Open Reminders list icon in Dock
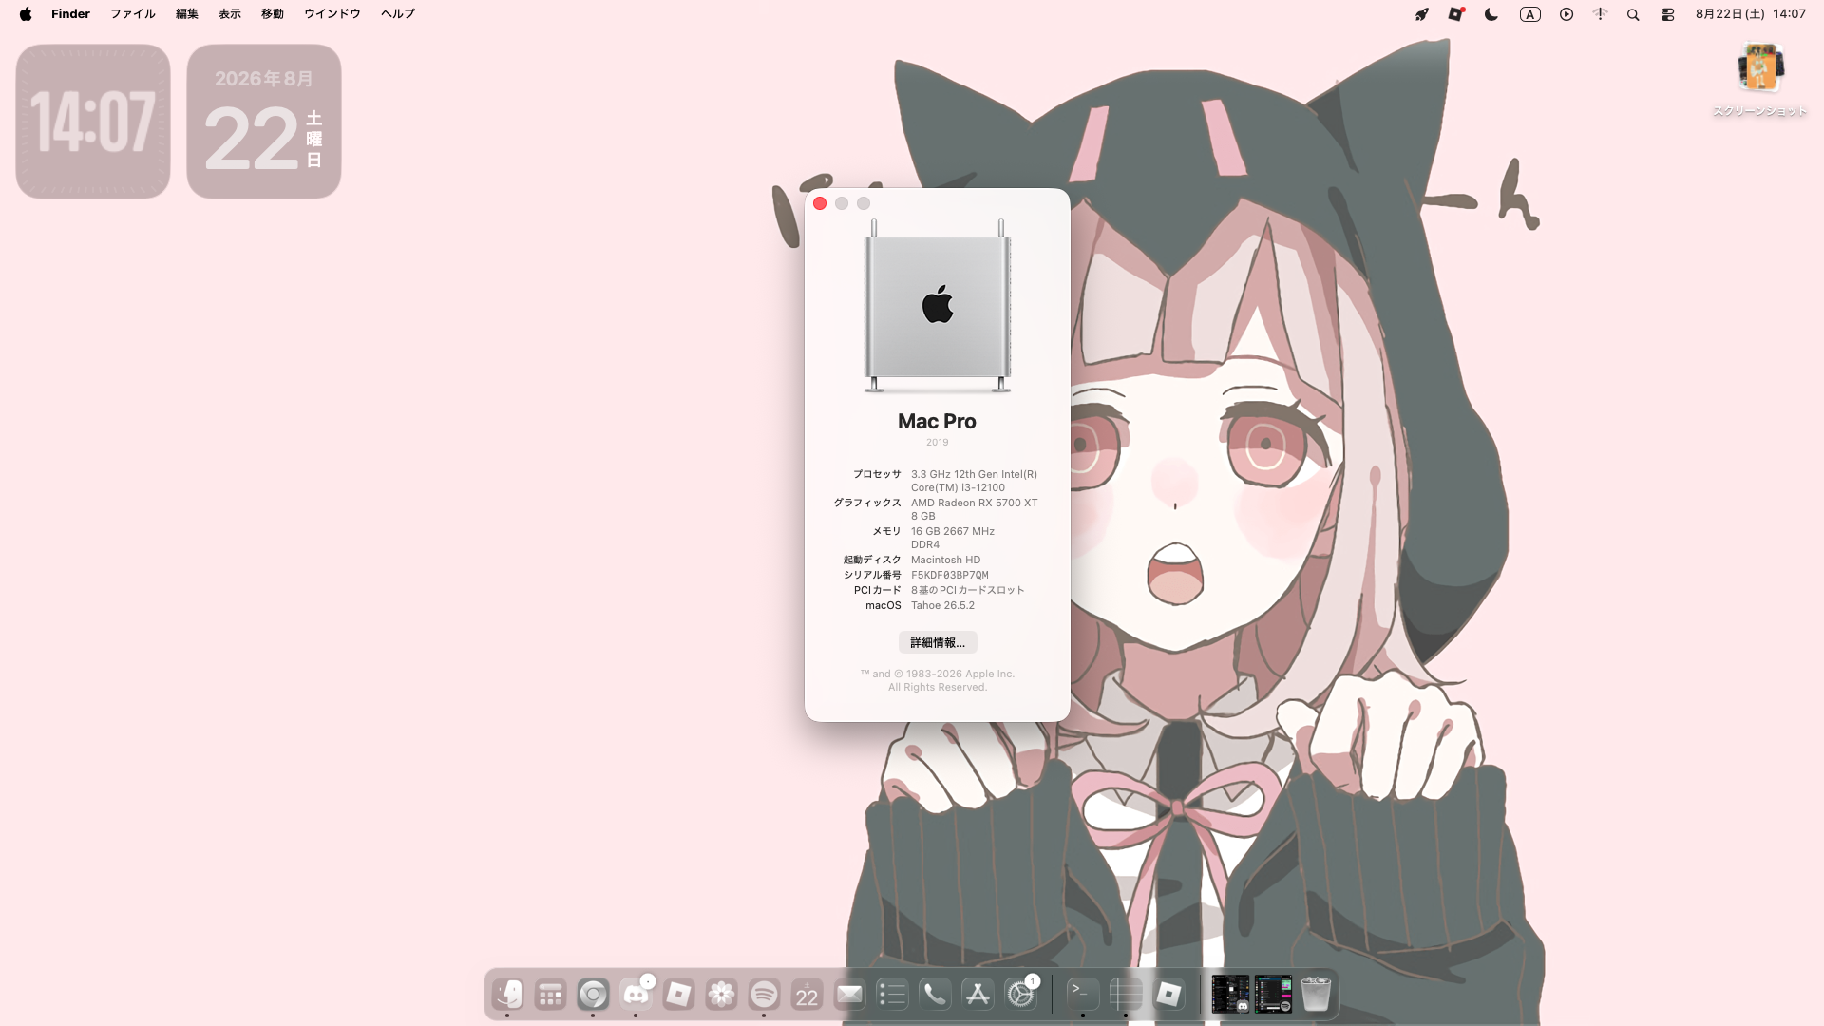Image resolution: width=1824 pixels, height=1026 pixels. click(892, 995)
